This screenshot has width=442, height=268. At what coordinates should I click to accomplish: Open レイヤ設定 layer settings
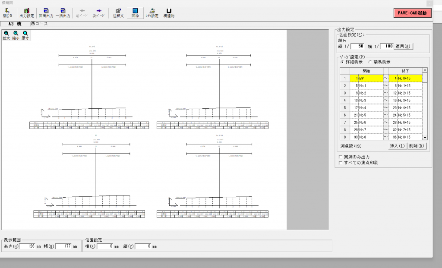(x=152, y=13)
